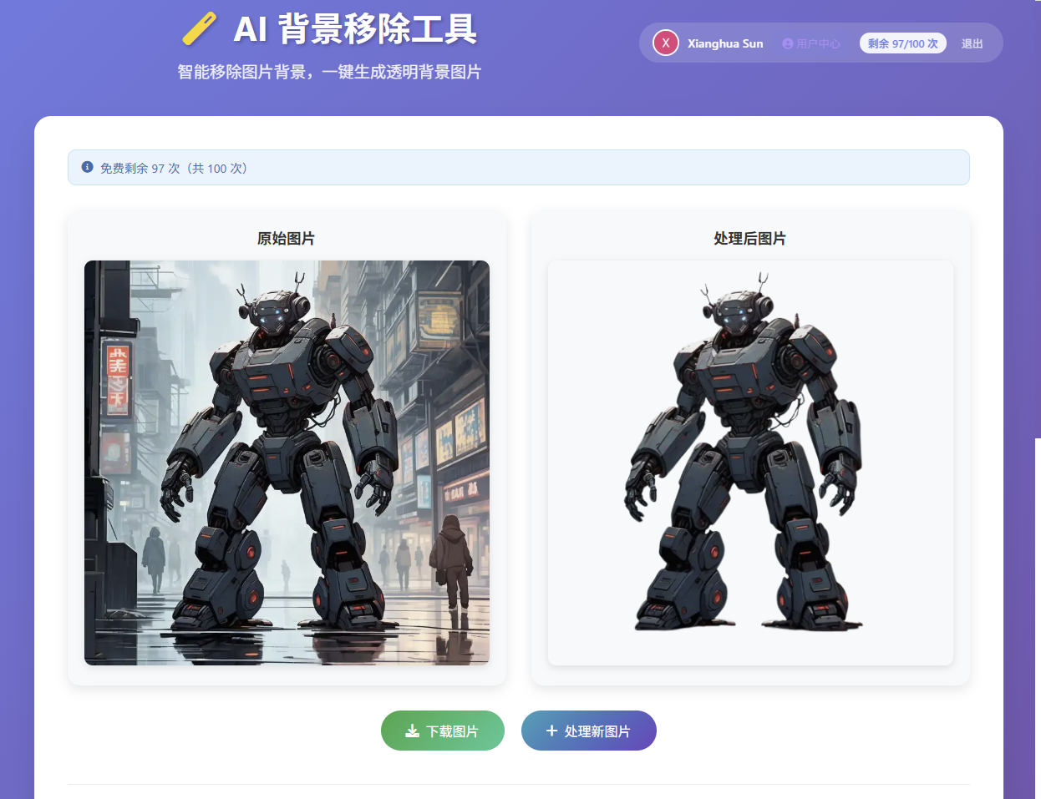
Task: Click the subtitle 智能移除图片背景 text
Action: [329, 72]
